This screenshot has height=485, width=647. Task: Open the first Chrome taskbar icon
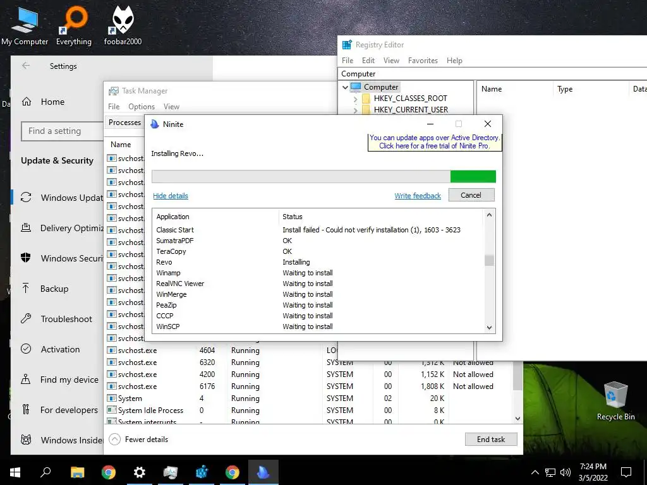tap(109, 472)
